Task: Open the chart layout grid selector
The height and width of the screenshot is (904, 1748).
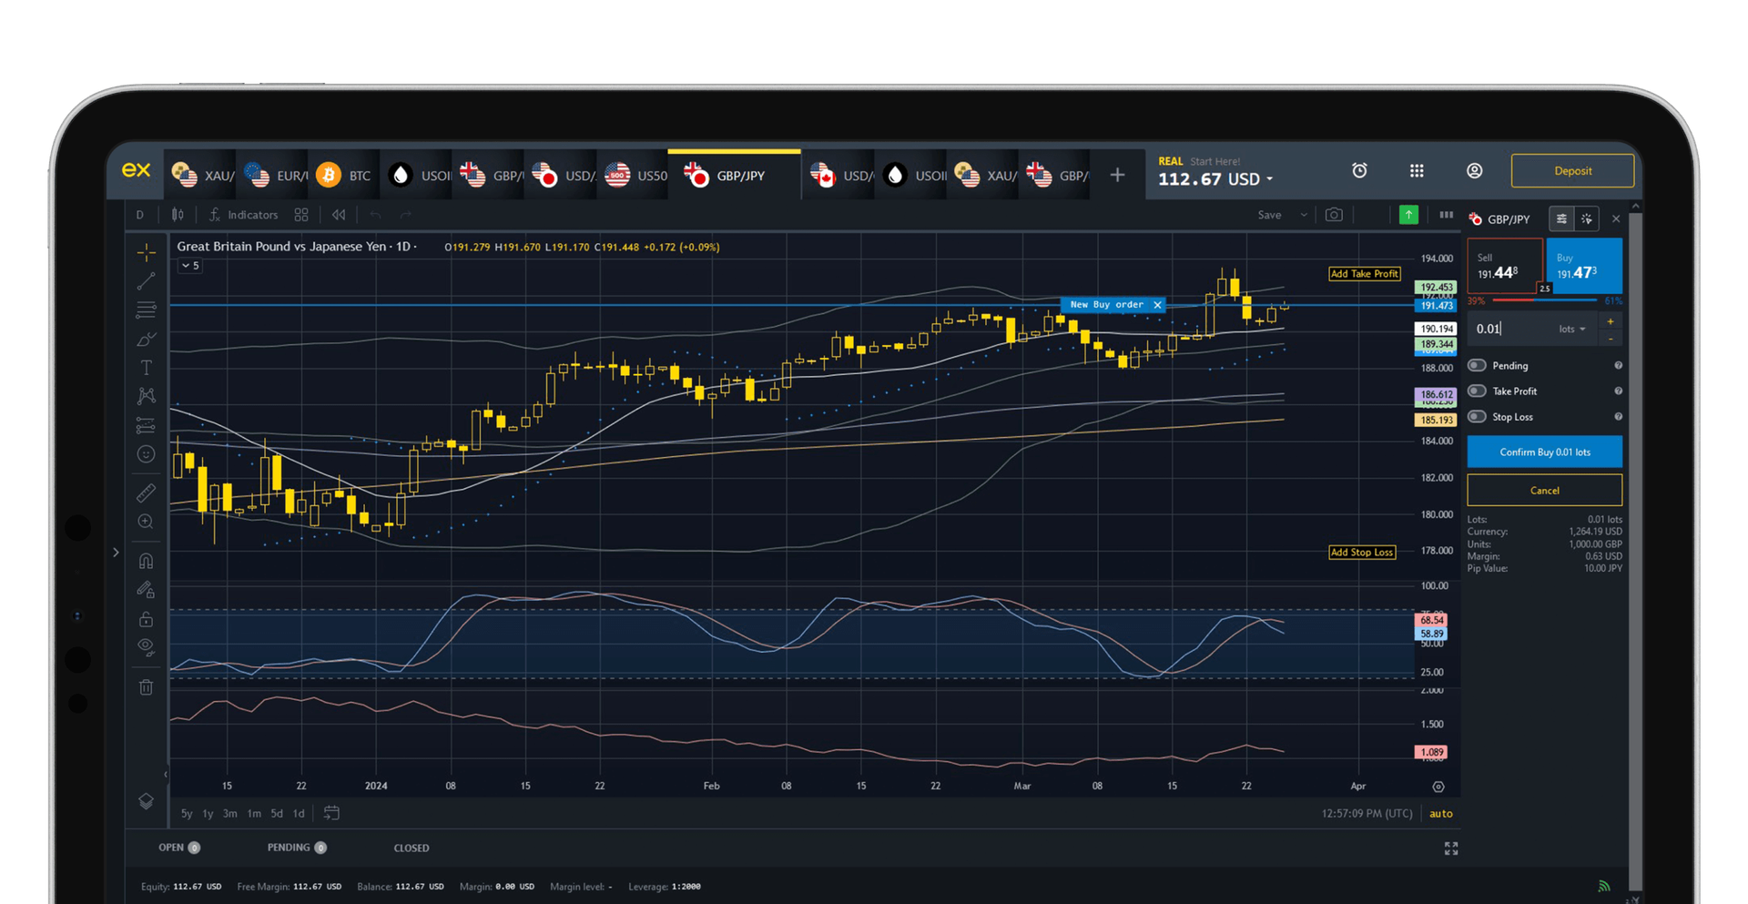Action: (301, 215)
